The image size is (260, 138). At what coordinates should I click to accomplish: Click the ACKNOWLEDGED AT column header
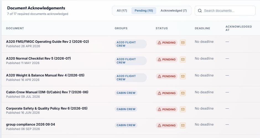pos(239,28)
